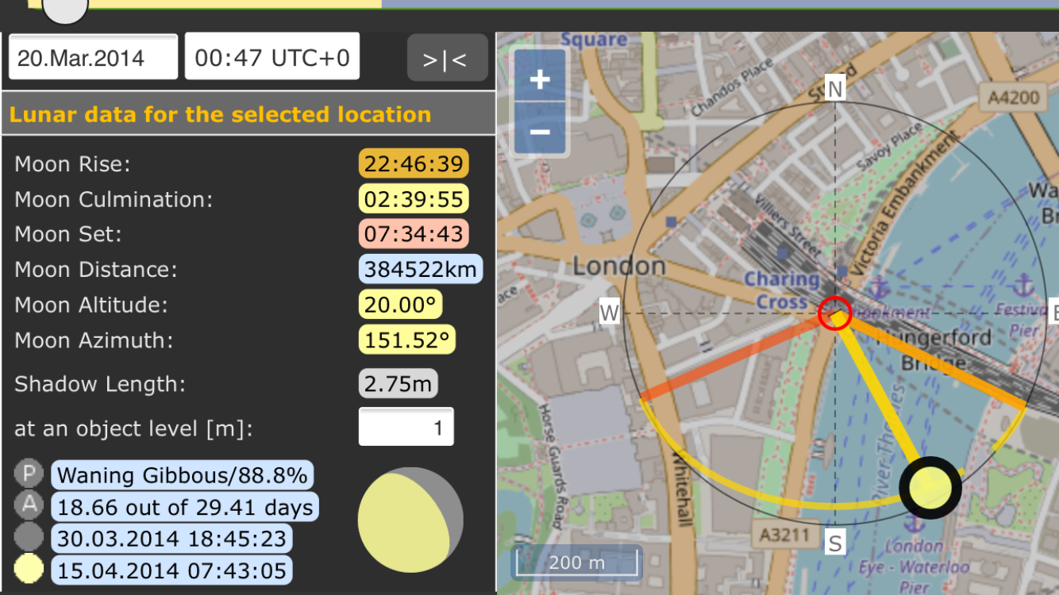Click the Waning Gibbous/88.8% label
Screen dimensions: 1059x595
(x=182, y=475)
